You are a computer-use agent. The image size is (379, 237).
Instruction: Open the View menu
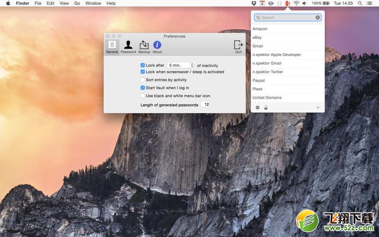point(64,3)
